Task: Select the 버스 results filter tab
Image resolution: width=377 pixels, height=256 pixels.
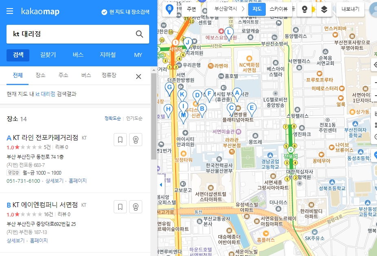Action: (x=86, y=75)
